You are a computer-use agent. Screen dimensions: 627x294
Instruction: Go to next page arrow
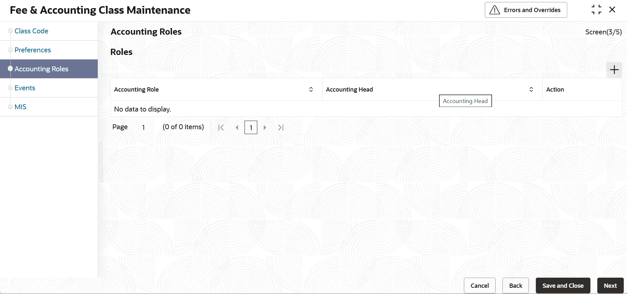click(265, 128)
